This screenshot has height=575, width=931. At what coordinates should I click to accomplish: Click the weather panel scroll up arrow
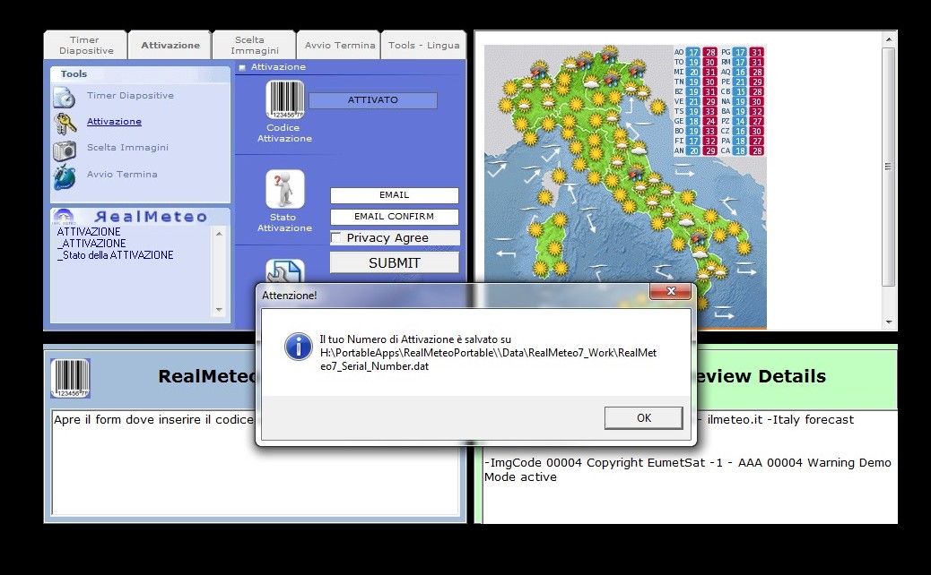[888, 39]
